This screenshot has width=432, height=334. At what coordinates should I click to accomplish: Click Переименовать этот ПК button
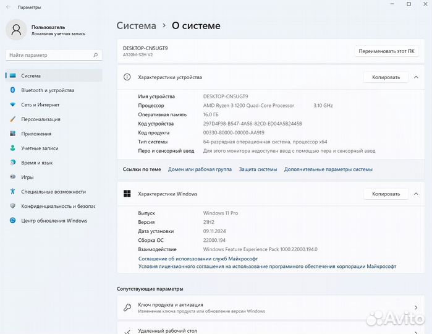click(386, 51)
